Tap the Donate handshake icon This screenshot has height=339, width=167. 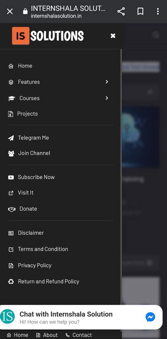pyautogui.click(x=12, y=209)
